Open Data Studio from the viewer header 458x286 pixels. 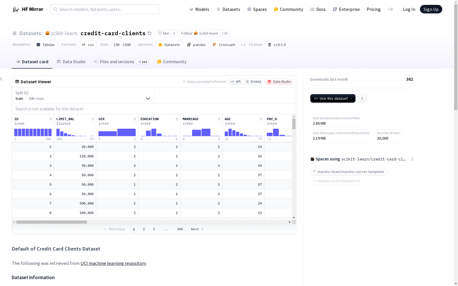[x=279, y=82]
